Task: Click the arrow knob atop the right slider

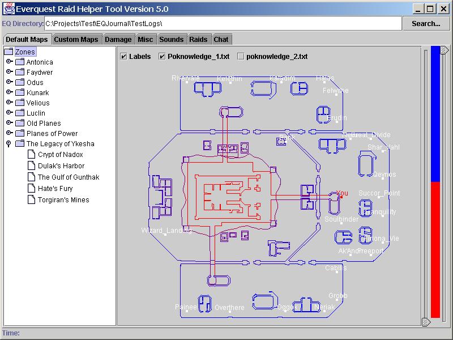Action: [x=445, y=50]
